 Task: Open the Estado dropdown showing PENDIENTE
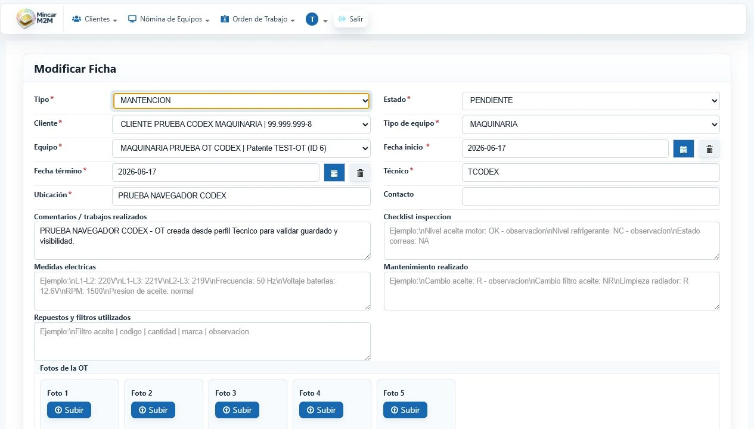click(591, 101)
